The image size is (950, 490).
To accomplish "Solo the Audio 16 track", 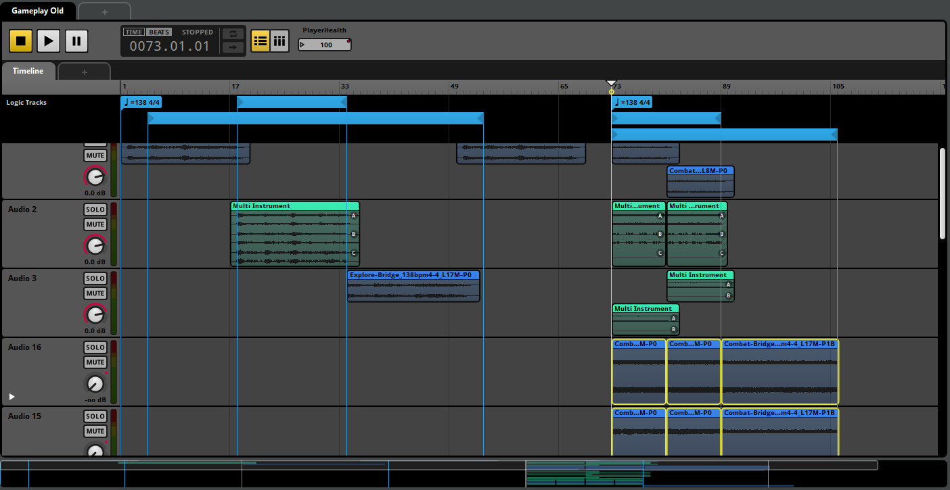I will [x=95, y=347].
